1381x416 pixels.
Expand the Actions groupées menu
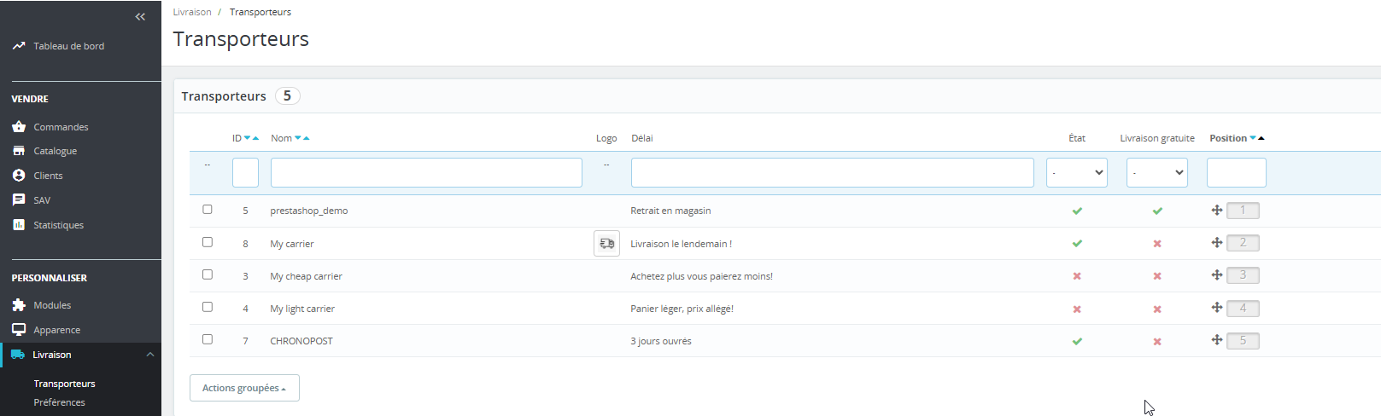[x=244, y=388]
